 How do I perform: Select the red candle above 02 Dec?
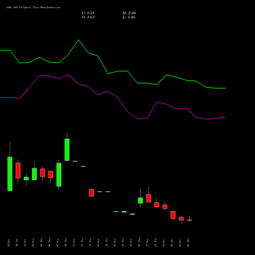[173, 215]
